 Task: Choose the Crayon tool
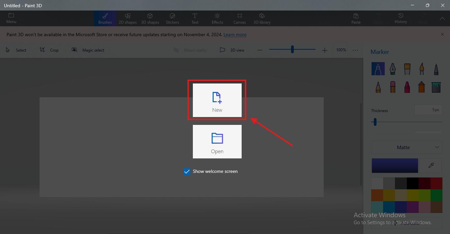407,87
